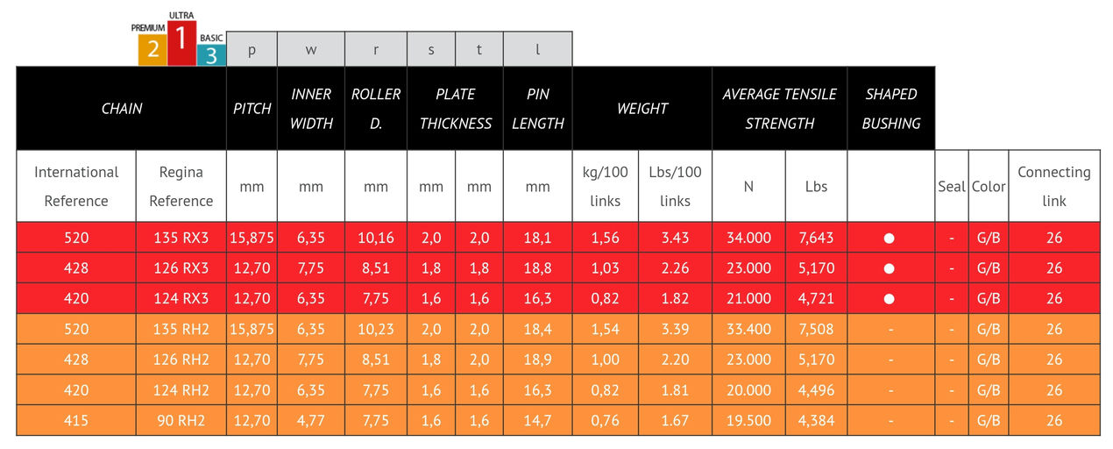Select Regina reference 135 RH2 cell
Image resolution: width=1113 pixels, height=449 pixels.
(x=181, y=329)
